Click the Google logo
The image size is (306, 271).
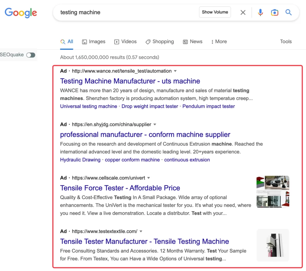click(x=21, y=13)
